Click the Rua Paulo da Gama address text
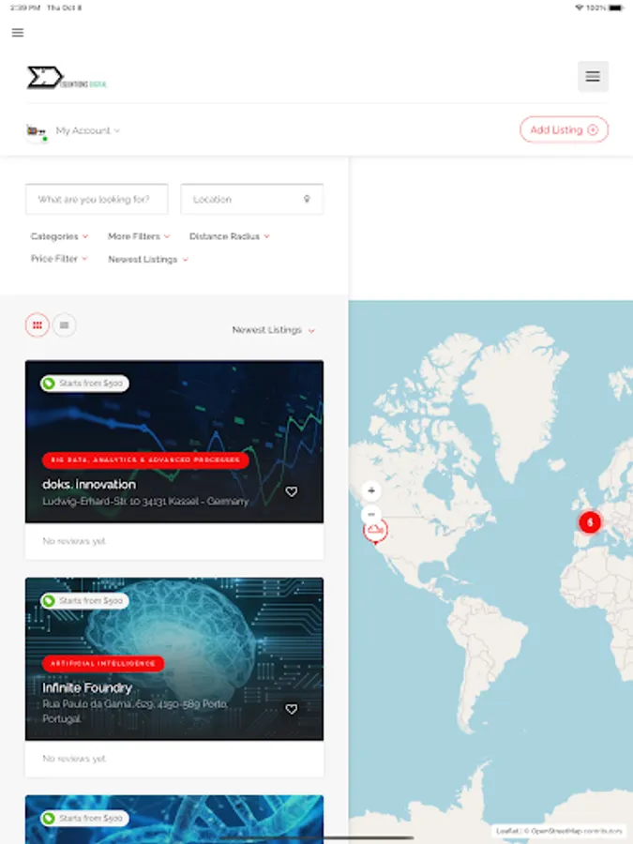 135,712
